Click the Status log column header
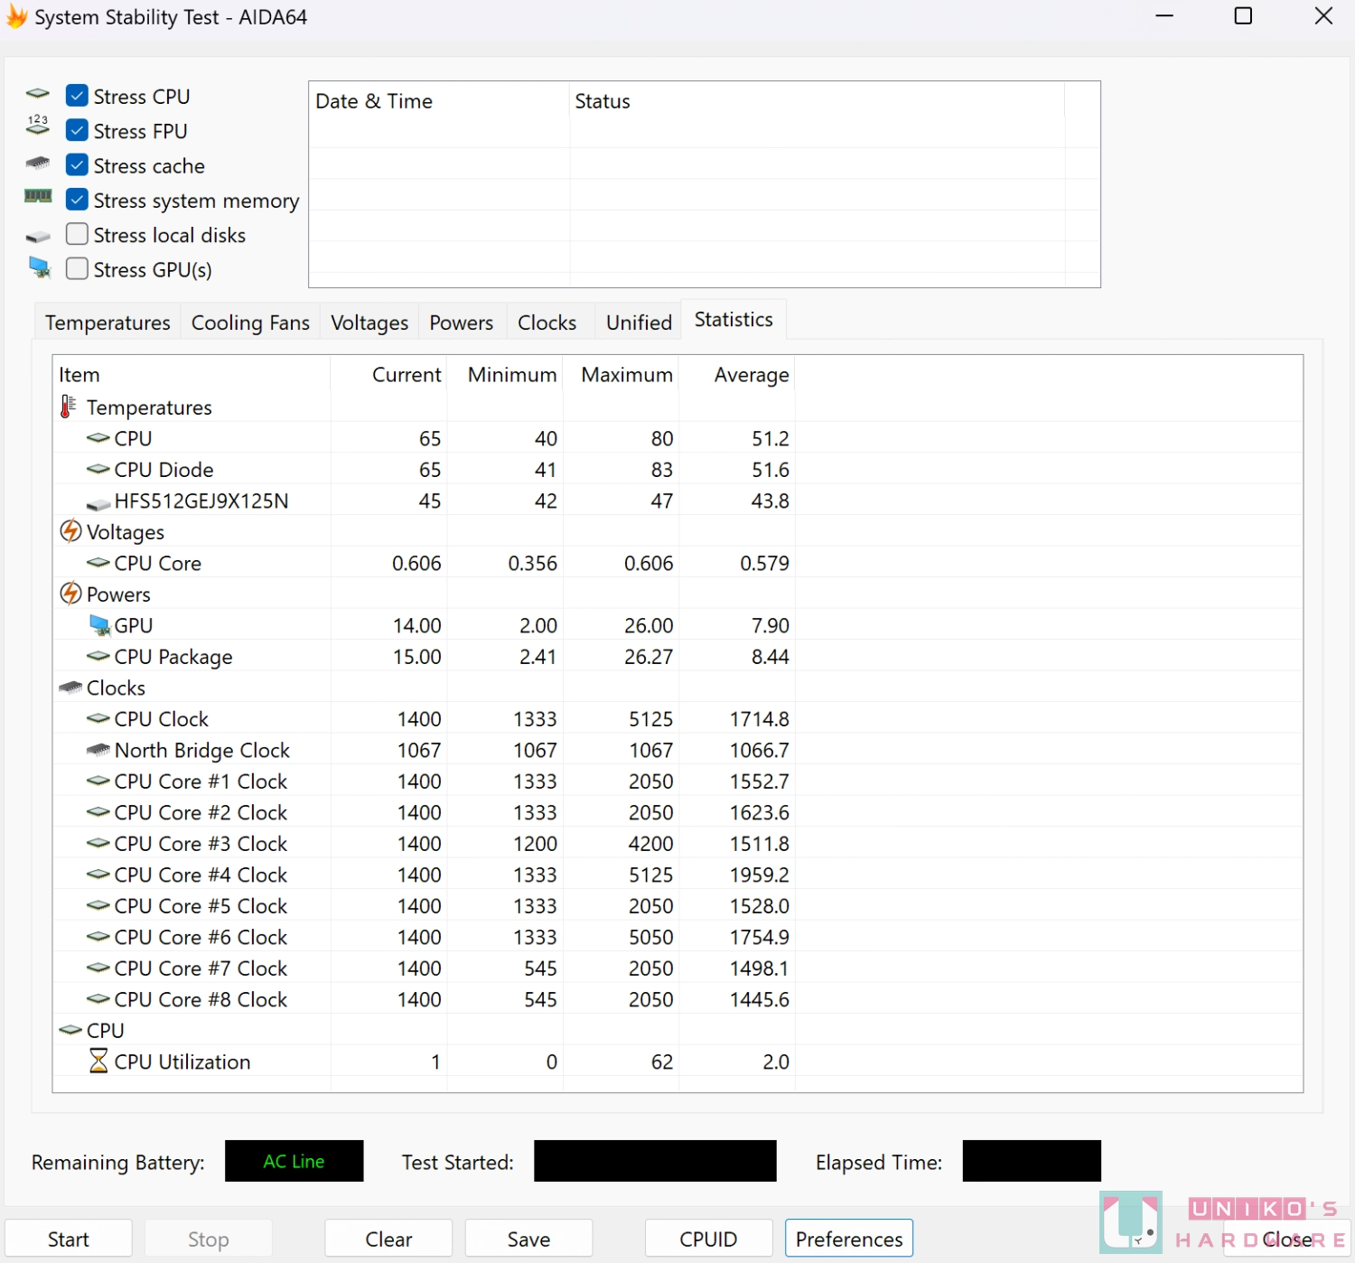Image resolution: width=1355 pixels, height=1263 pixels. pos(817,101)
